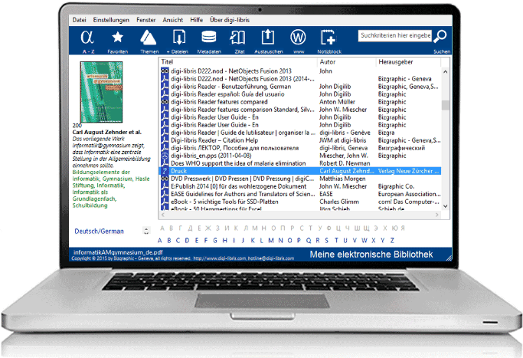Select 'digi-libris ЛЕКТОР' Russian user guide row
This screenshot has width=523, height=358.
pos(234,148)
